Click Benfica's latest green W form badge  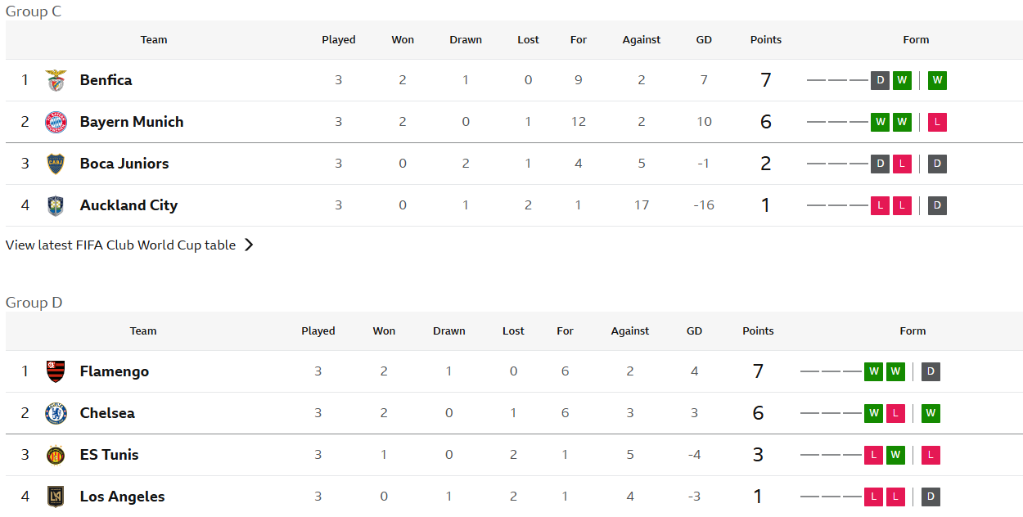[937, 80]
